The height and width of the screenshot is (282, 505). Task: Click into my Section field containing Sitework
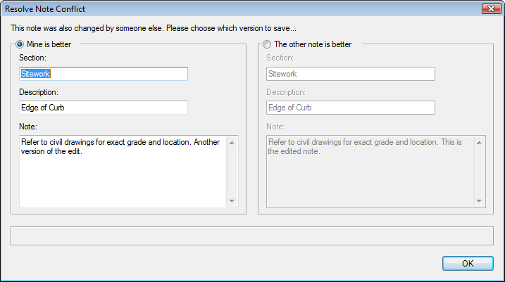coord(104,74)
